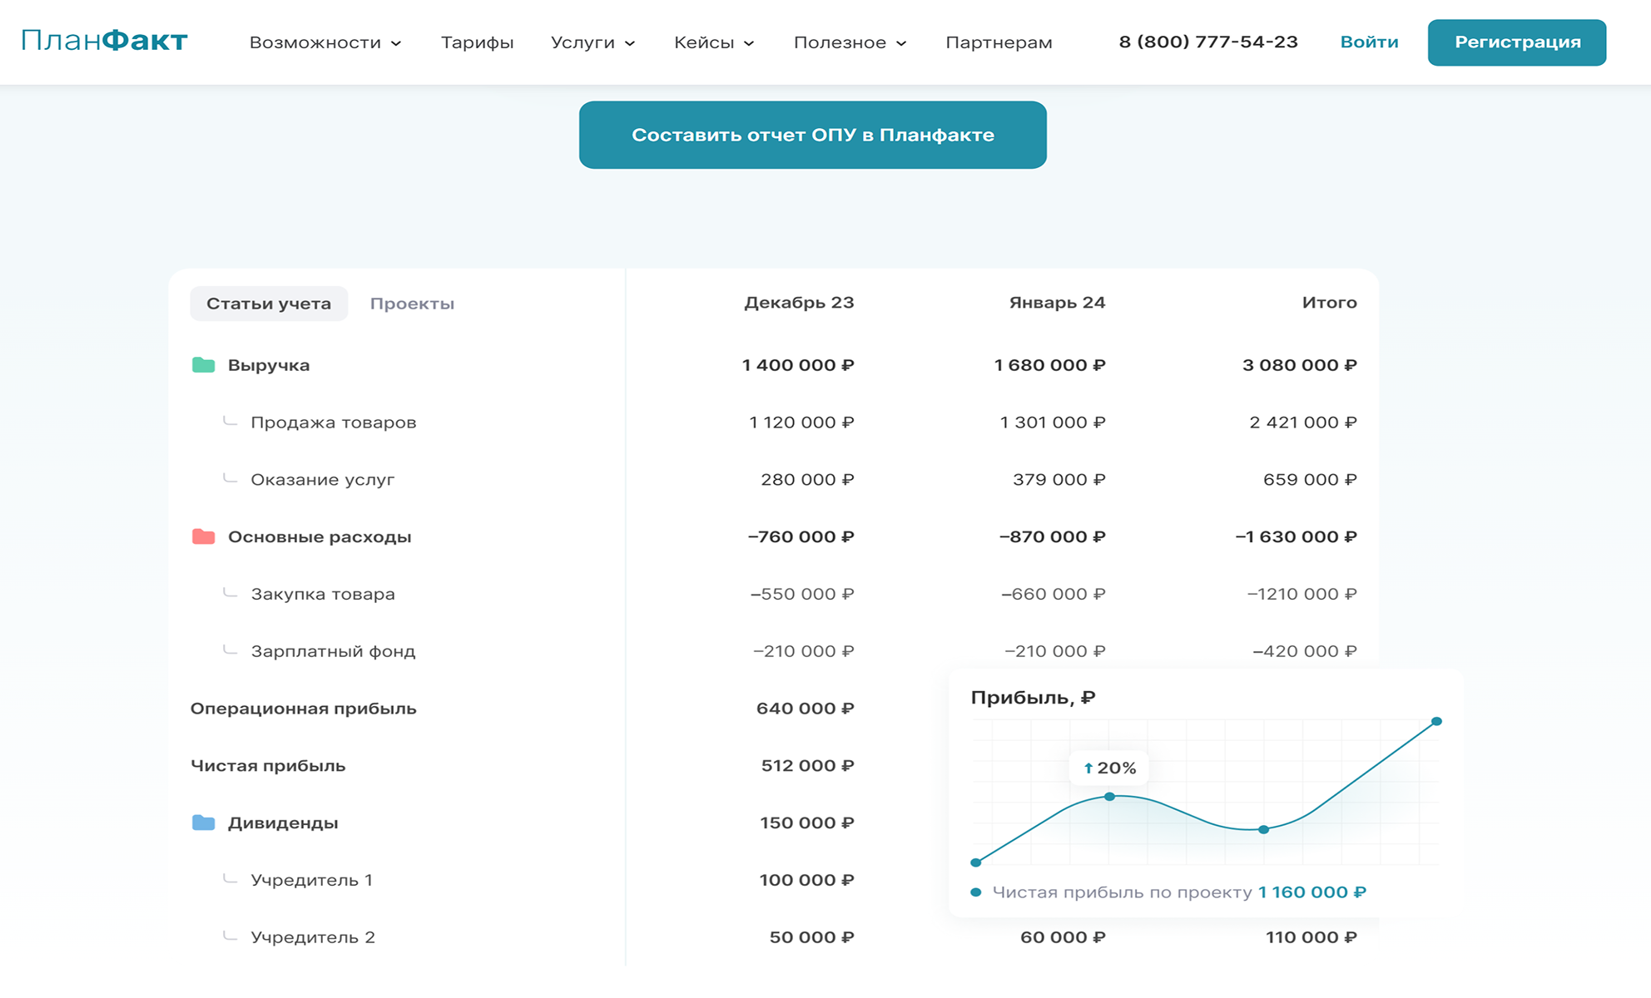1651x998 pixels.
Task: Expand the Полезное menu
Action: pyautogui.click(x=850, y=42)
